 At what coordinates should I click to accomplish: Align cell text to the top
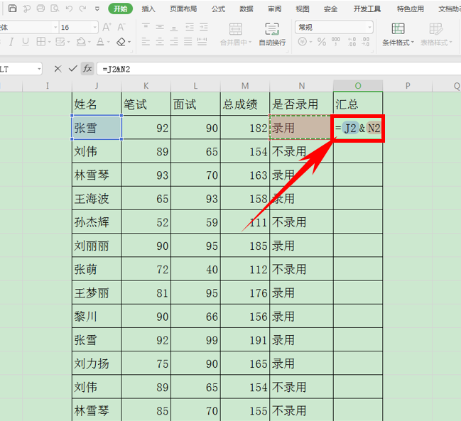pyautogui.click(x=146, y=27)
